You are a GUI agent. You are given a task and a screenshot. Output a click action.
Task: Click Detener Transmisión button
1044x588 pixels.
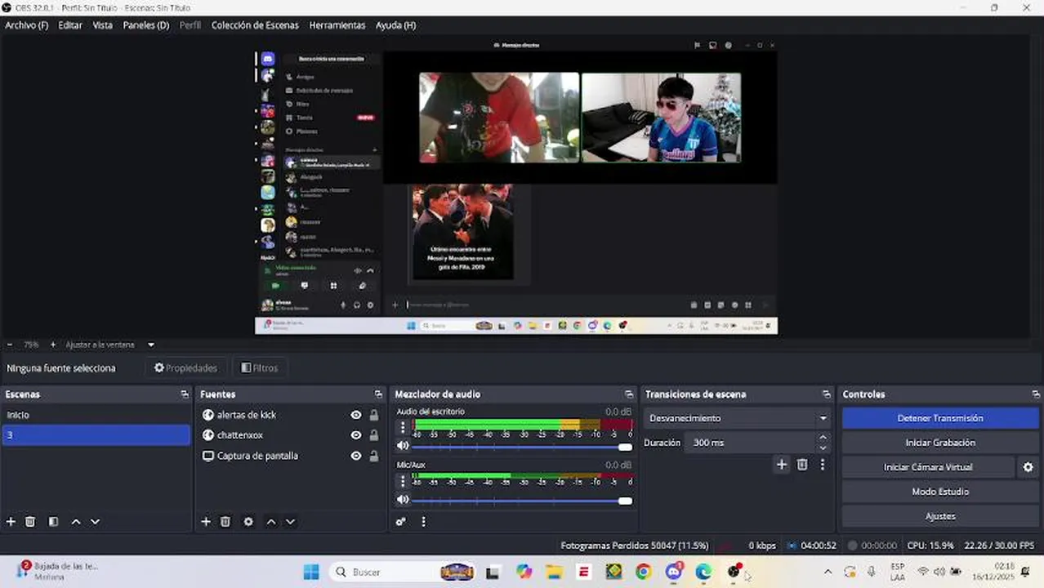tap(939, 418)
